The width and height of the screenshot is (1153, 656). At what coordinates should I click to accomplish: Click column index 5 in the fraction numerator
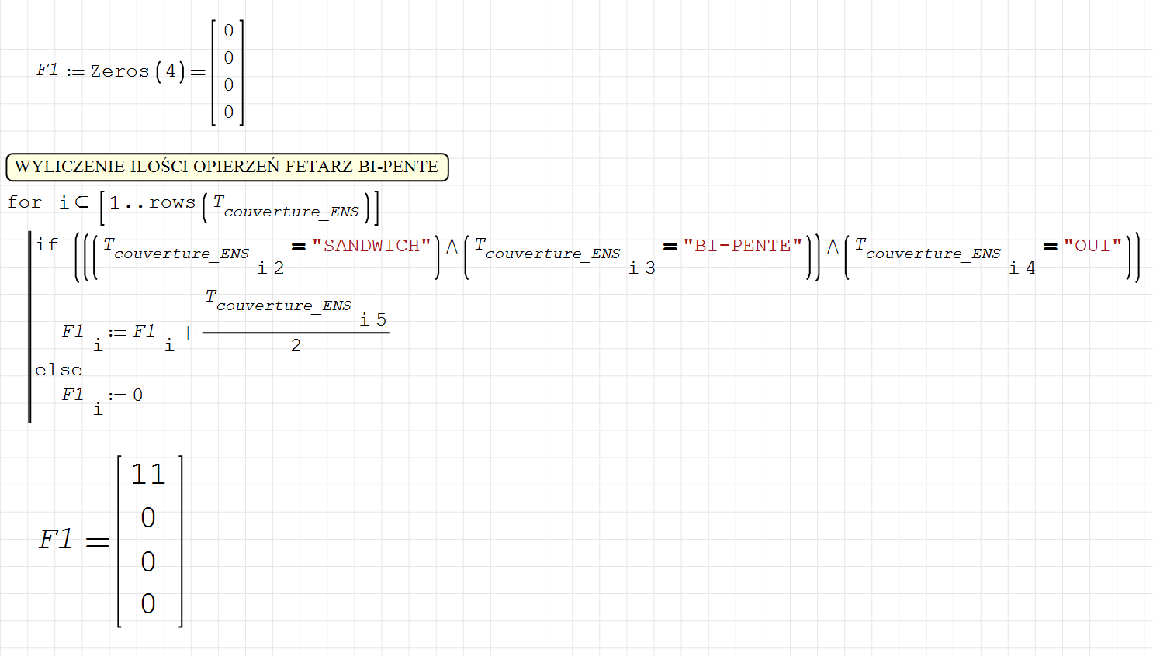click(381, 320)
